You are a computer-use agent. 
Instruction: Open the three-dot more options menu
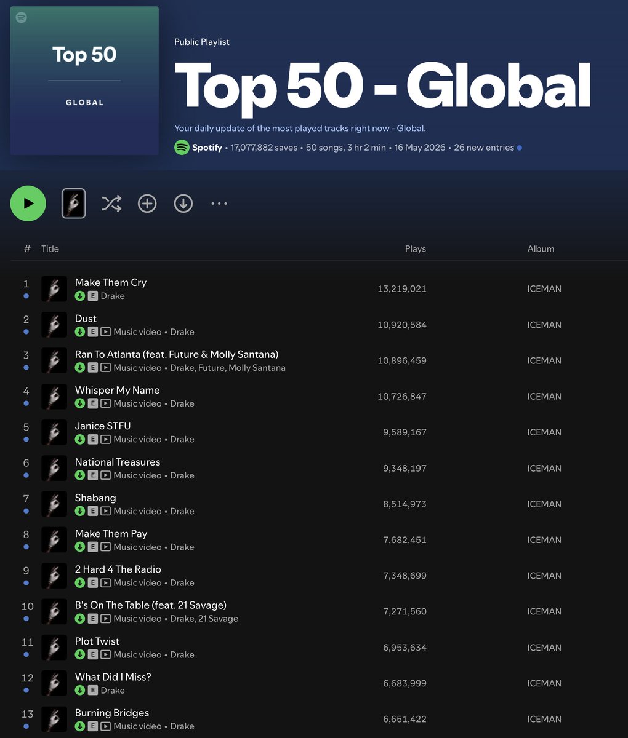pos(219,204)
